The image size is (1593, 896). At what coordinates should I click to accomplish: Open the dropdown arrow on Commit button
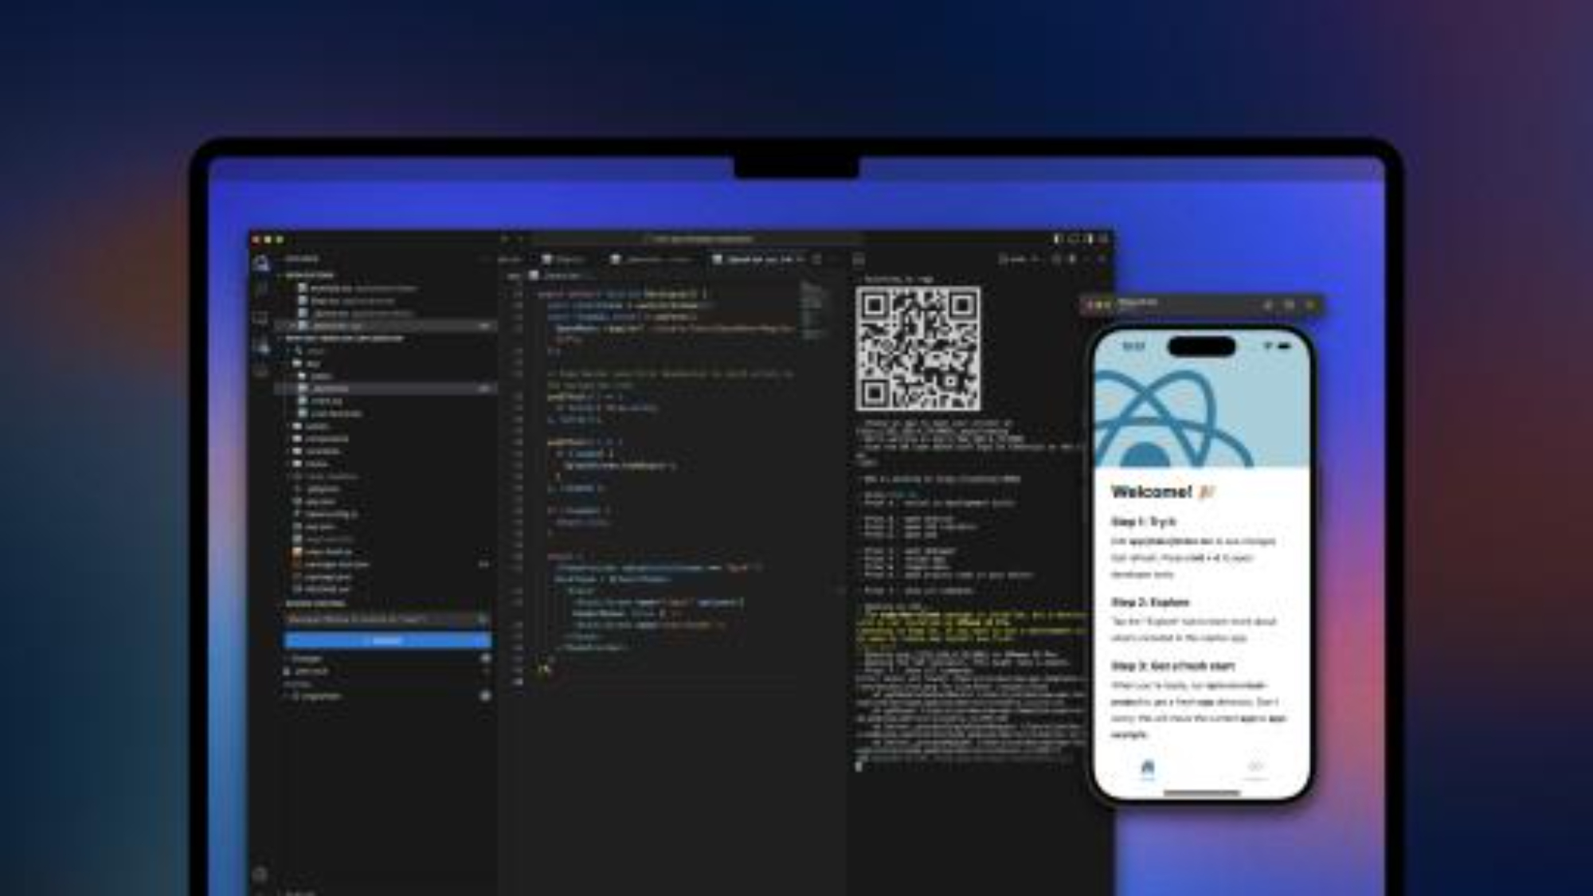click(483, 641)
